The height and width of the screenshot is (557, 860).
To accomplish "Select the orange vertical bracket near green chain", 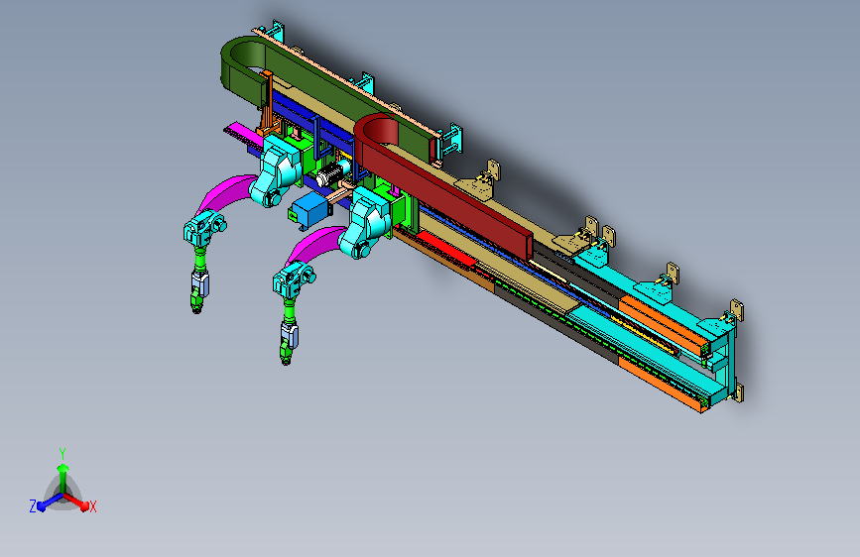I will tap(267, 103).
